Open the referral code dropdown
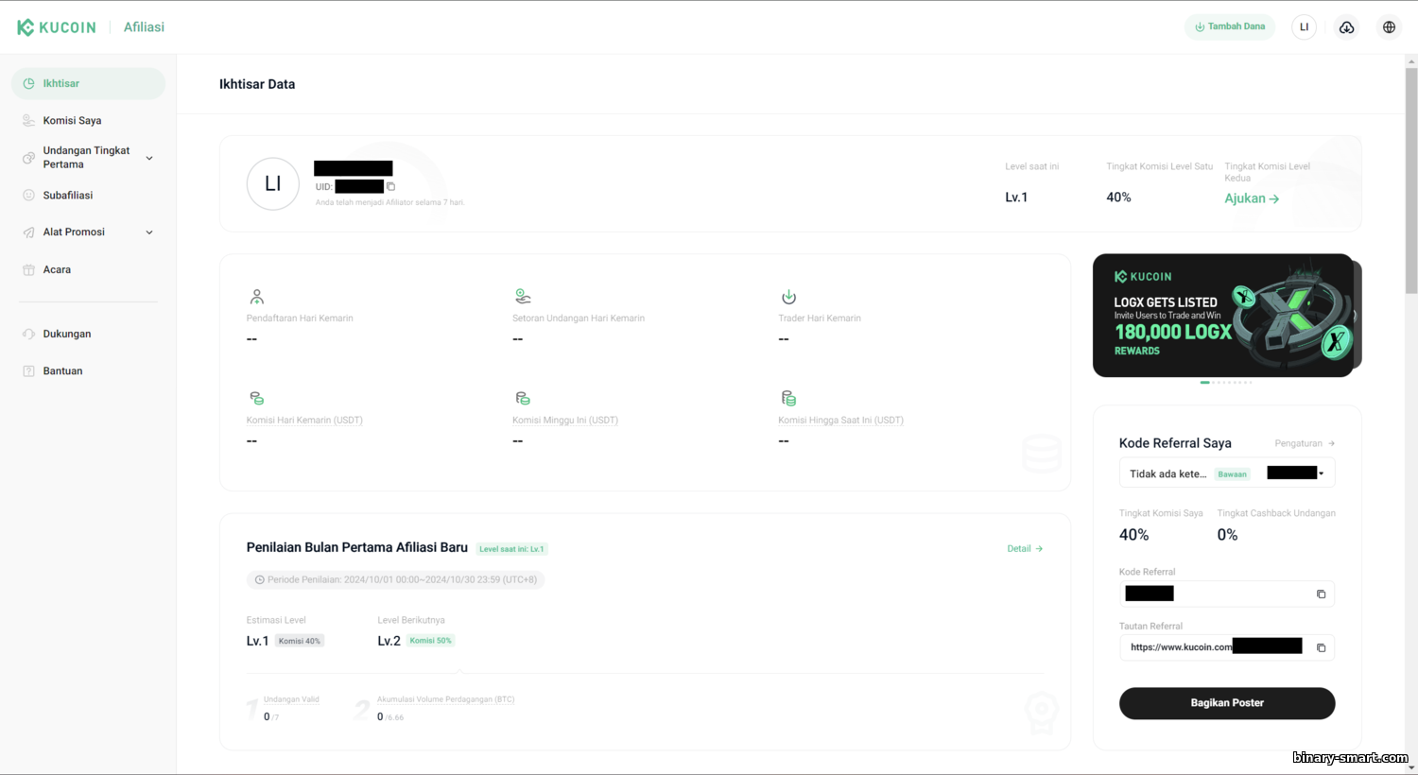Image resolution: width=1418 pixels, height=775 pixels. click(x=1227, y=474)
